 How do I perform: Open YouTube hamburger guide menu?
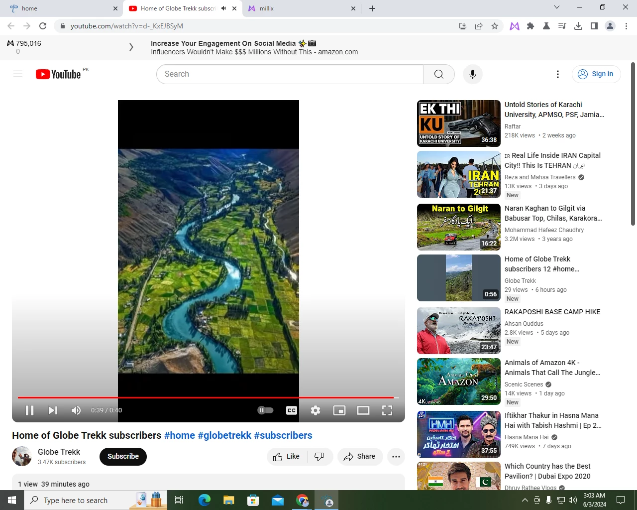coord(18,74)
